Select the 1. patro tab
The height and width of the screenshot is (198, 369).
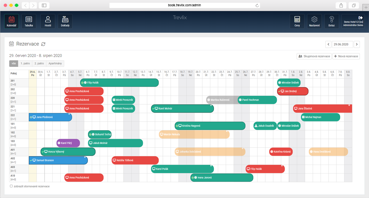25,63
